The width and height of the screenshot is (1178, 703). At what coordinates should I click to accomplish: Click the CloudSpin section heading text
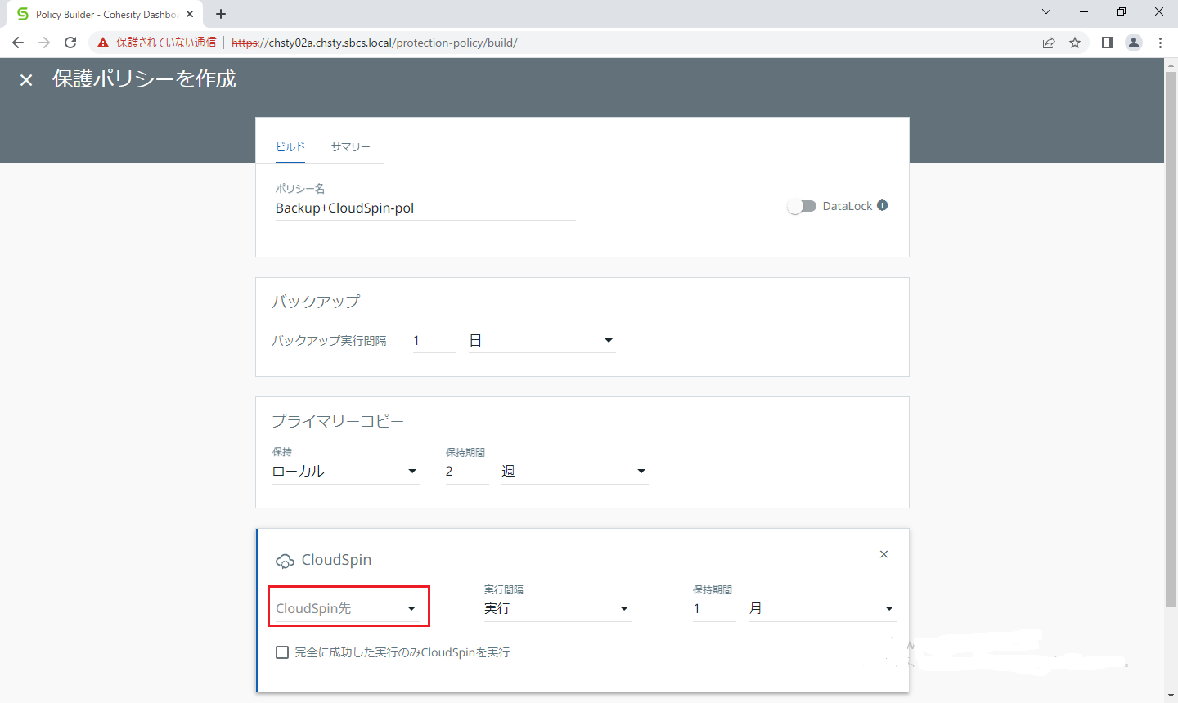click(x=336, y=560)
